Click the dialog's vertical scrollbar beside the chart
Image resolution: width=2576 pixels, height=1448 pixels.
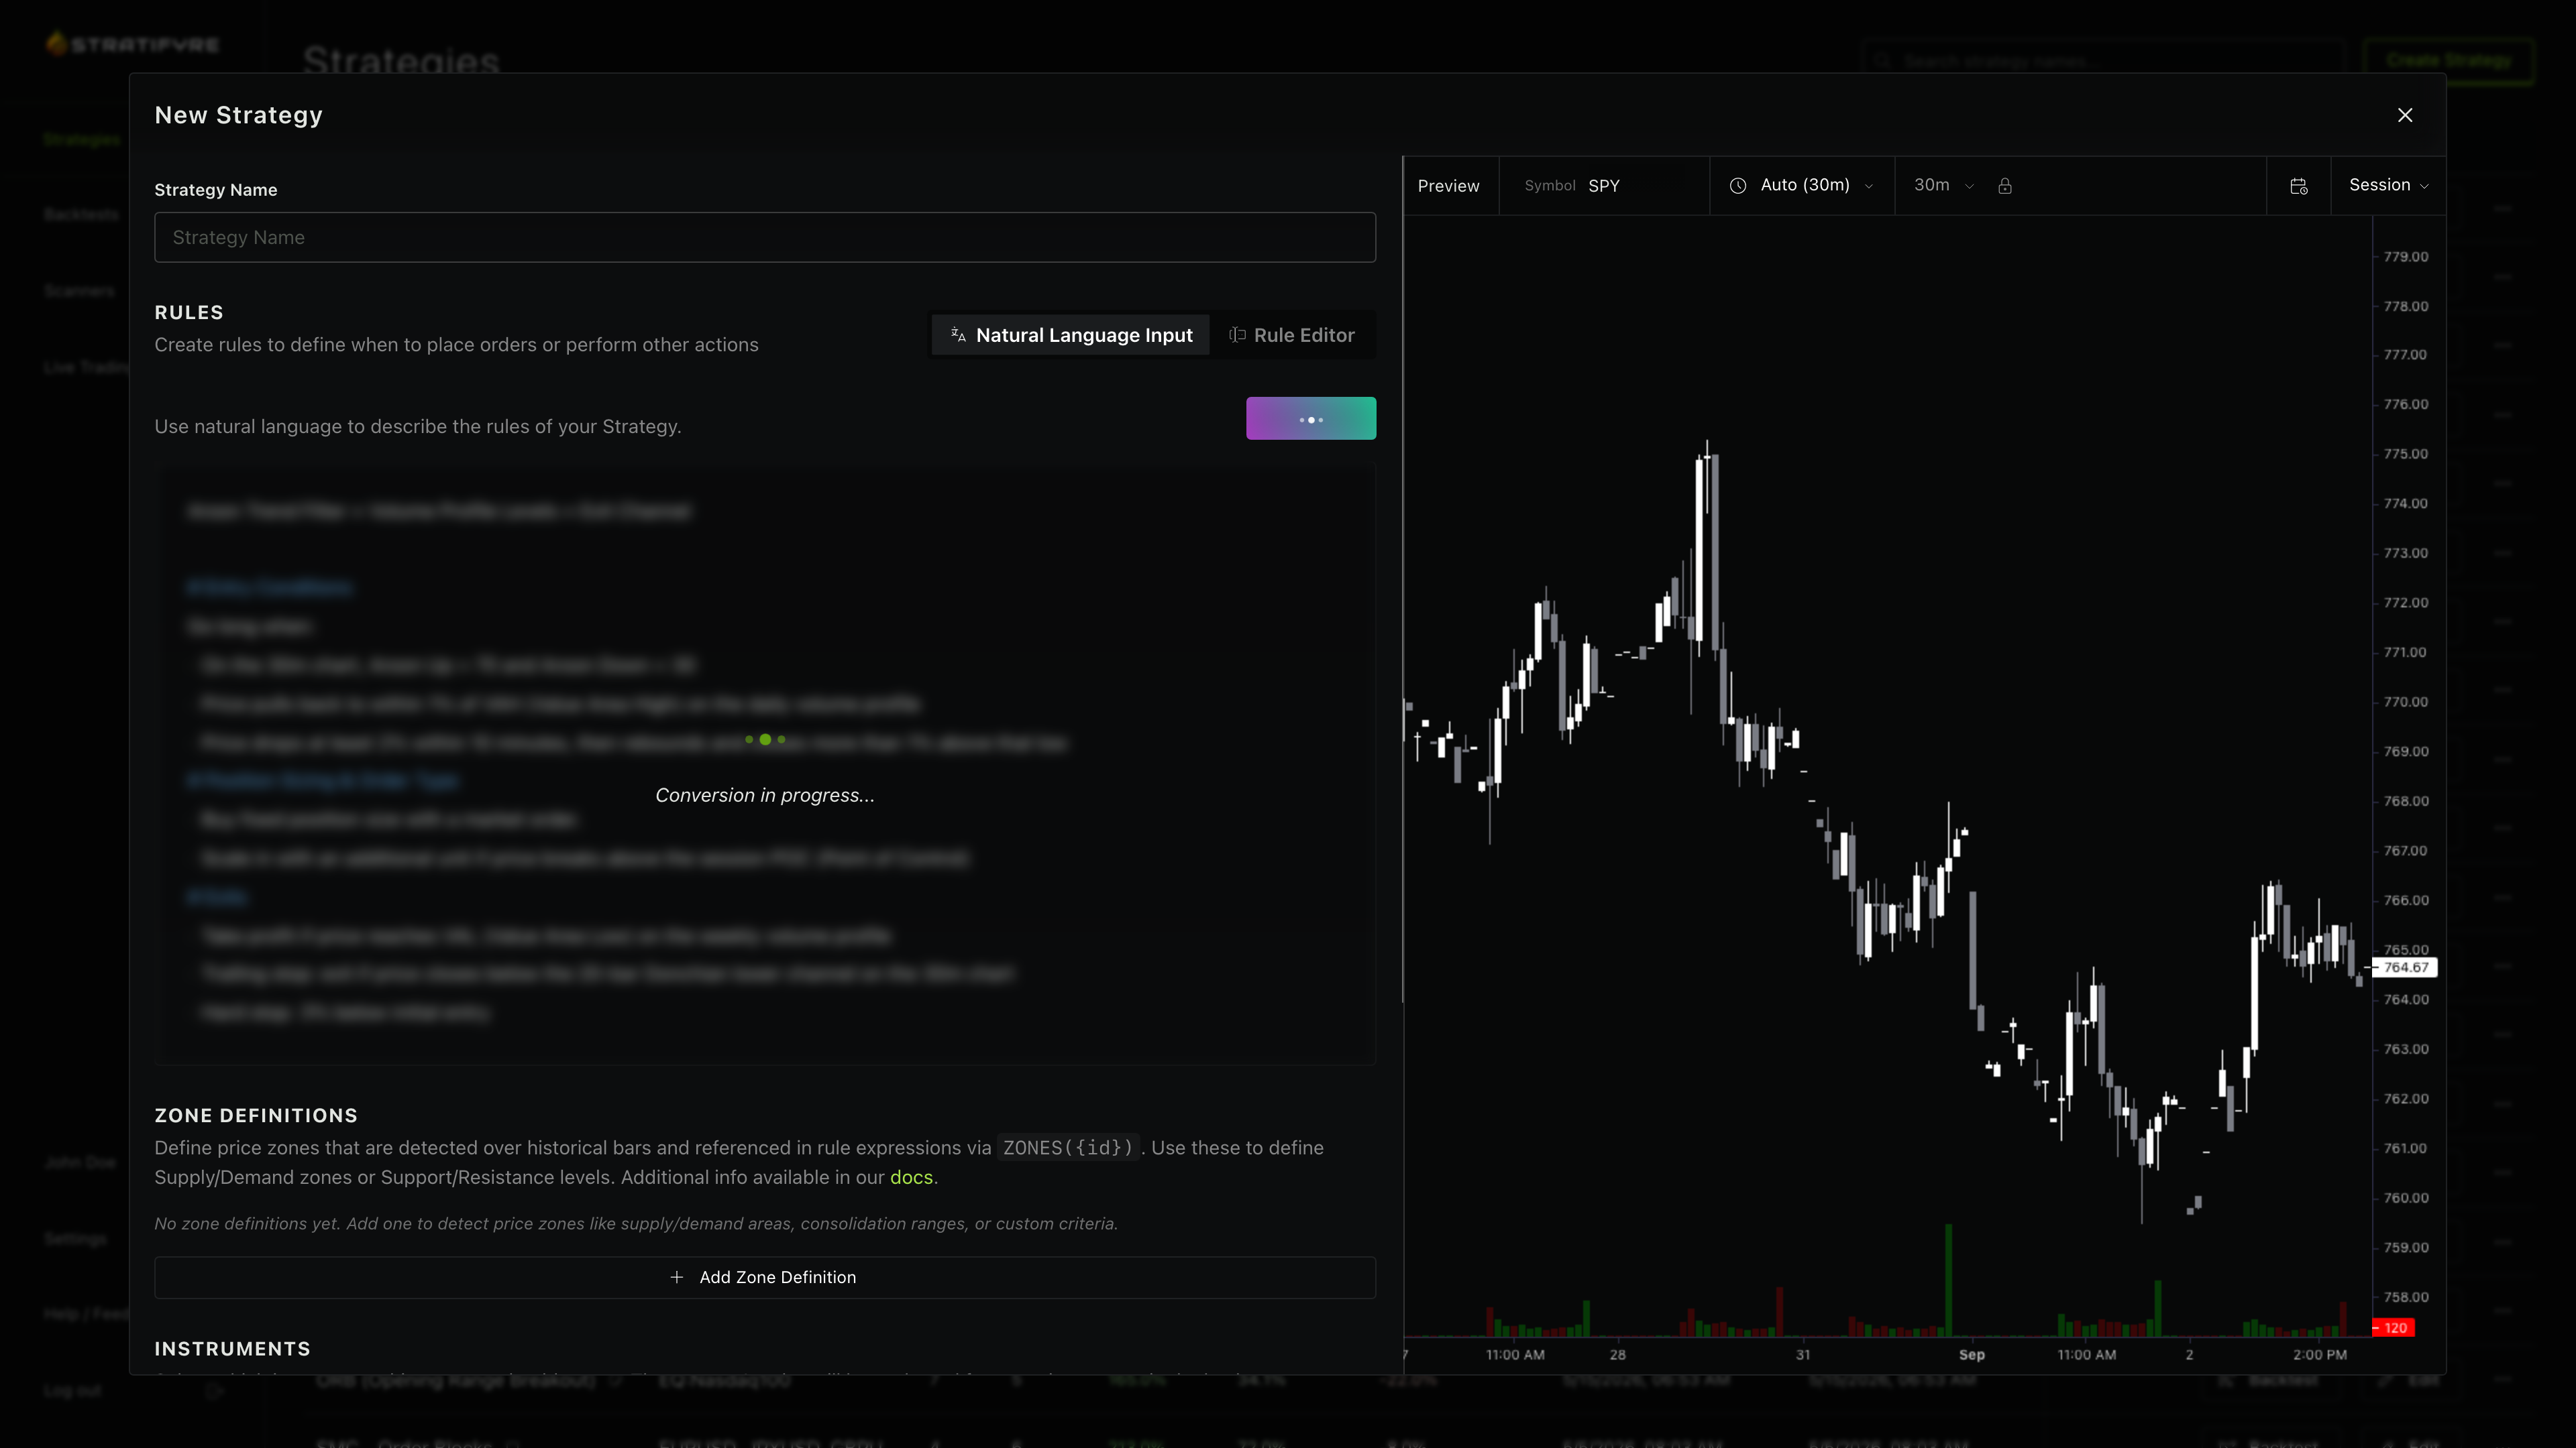coord(1403,580)
